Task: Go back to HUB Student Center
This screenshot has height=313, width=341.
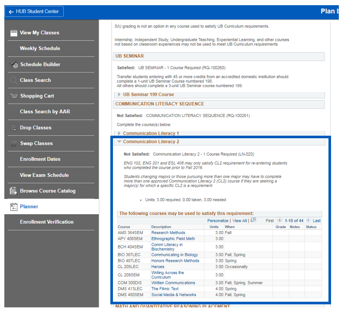Action: pyautogui.click(x=34, y=11)
